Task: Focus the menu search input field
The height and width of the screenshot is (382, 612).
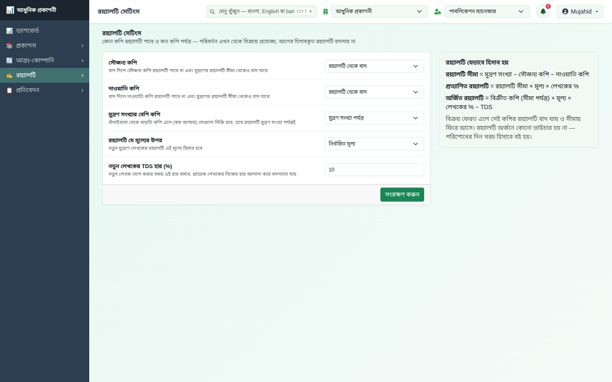Action: 262,11
